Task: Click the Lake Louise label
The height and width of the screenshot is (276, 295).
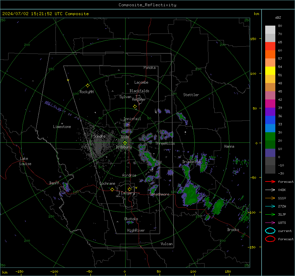Action: pos(25,161)
